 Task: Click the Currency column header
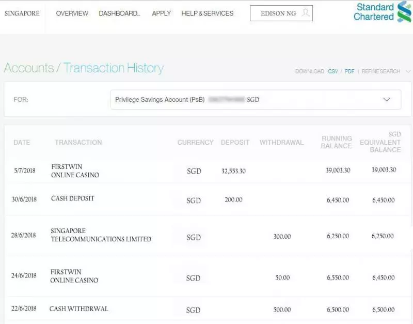[x=196, y=142]
